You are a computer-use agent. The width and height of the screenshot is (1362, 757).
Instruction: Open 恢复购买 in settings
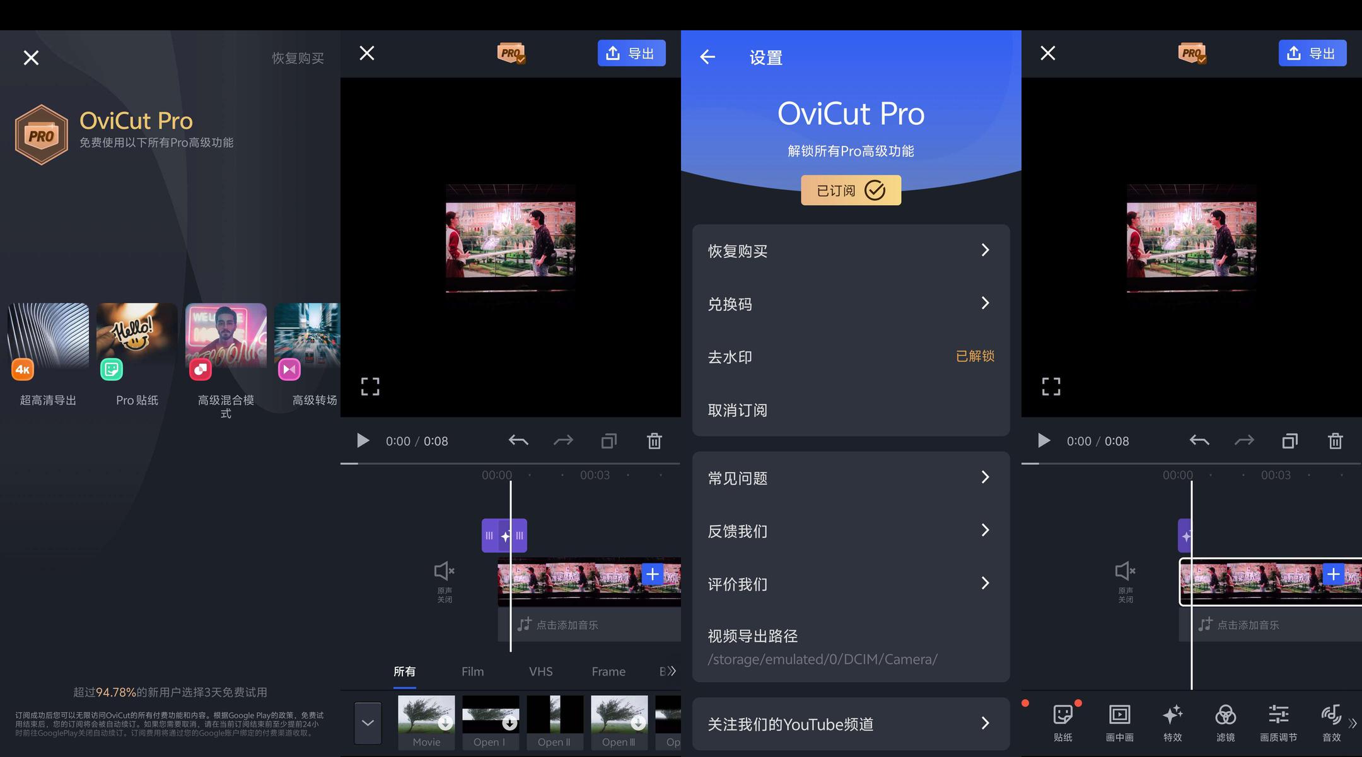851,251
